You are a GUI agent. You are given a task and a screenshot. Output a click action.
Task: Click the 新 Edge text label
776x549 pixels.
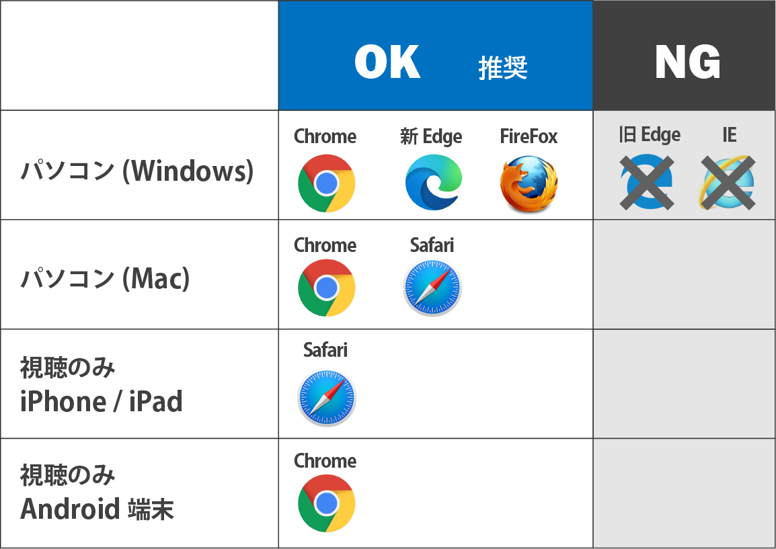431,136
